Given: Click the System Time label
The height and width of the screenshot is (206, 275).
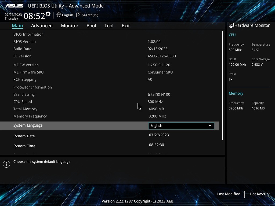Looking at the screenshot, I should point(24,146).
